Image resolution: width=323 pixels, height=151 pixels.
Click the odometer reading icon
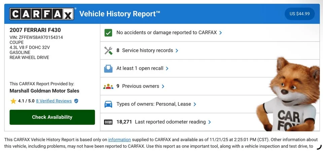(108, 122)
